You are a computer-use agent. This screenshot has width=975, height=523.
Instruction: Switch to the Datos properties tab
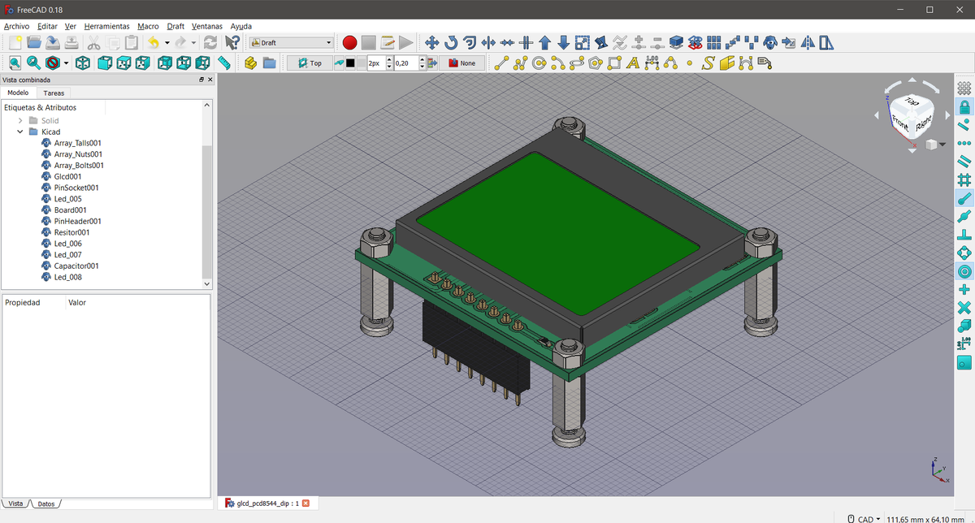pos(46,504)
